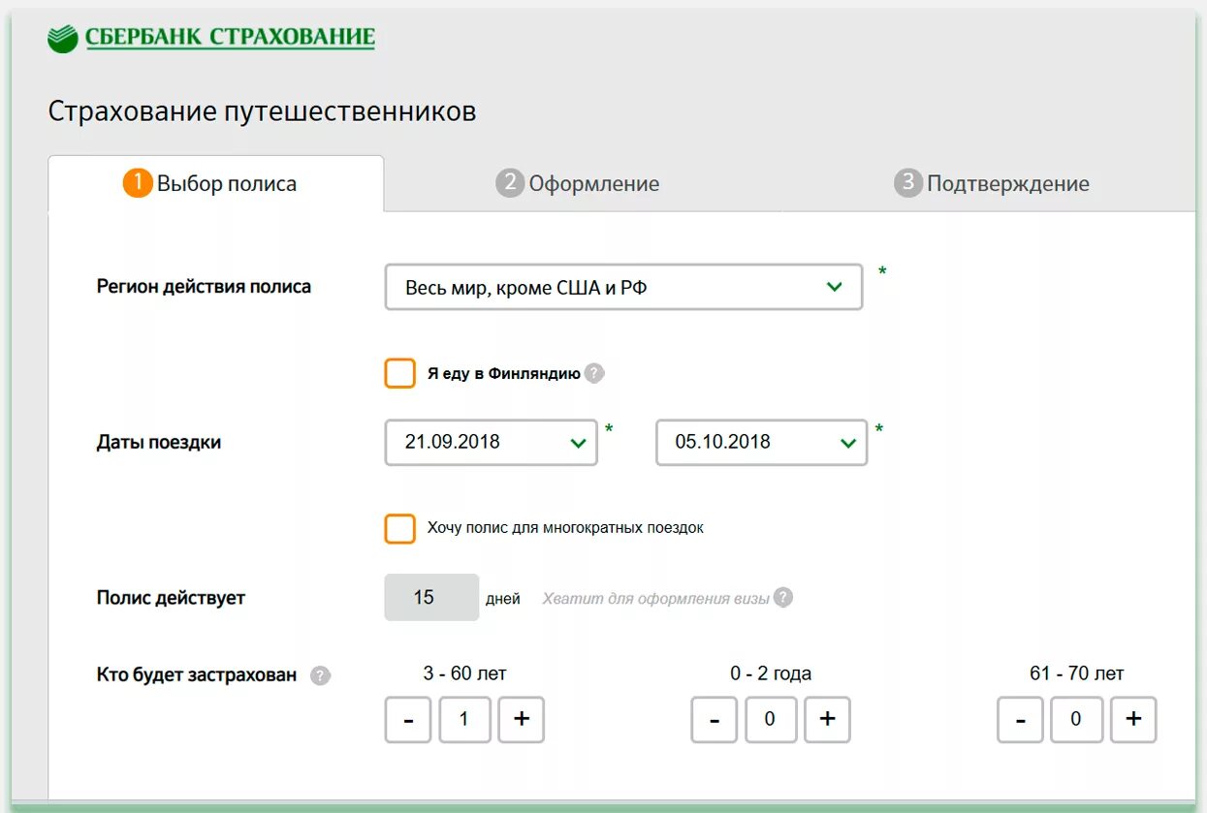This screenshot has width=1207, height=813.
Task: Decrease count for 3 - 60 лет
Action: coord(408,720)
